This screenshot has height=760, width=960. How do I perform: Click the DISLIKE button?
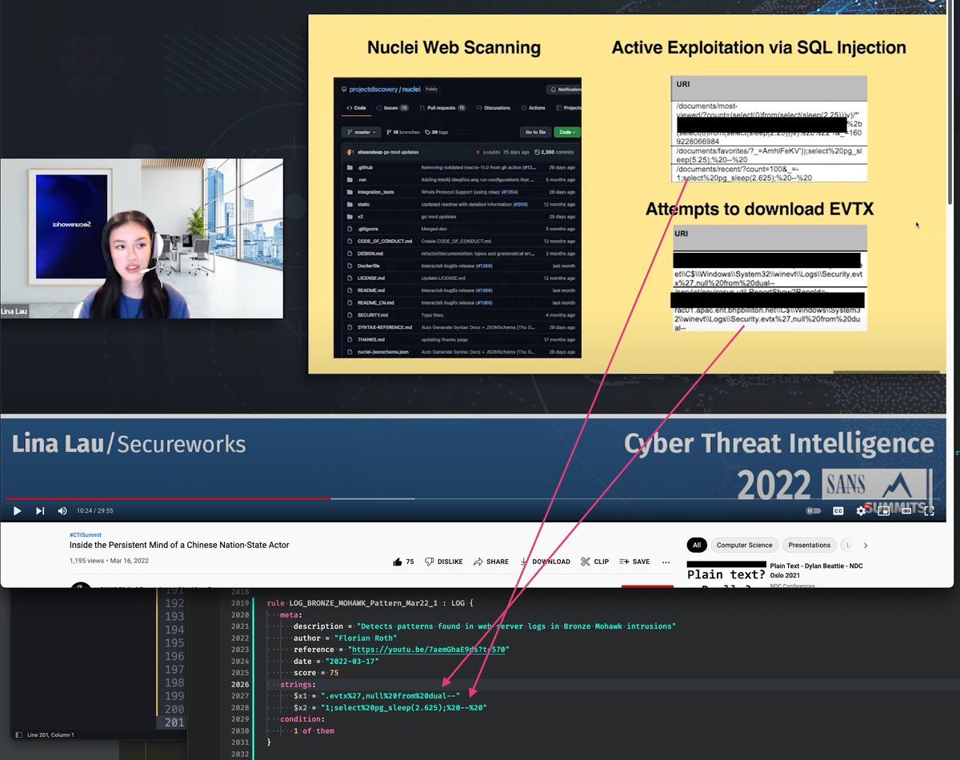click(x=444, y=562)
